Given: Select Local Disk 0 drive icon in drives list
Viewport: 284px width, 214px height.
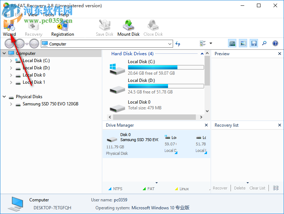Looking at the screenshot, I should coord(117,108).
